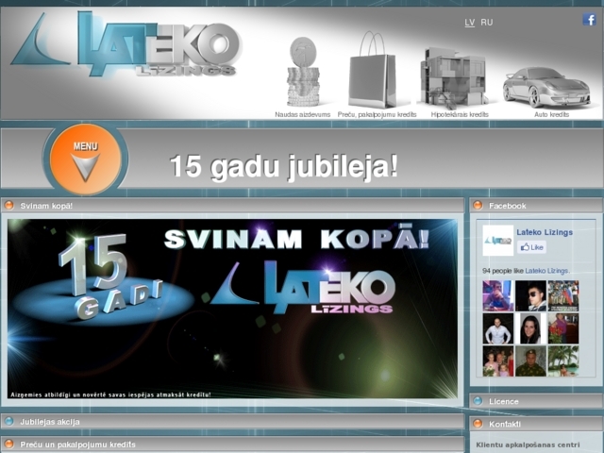The width and height of the screenshot is (604, 453).
Task: Open Preču, pakalpojumu kredīts text link
Action: coord(377,114)
